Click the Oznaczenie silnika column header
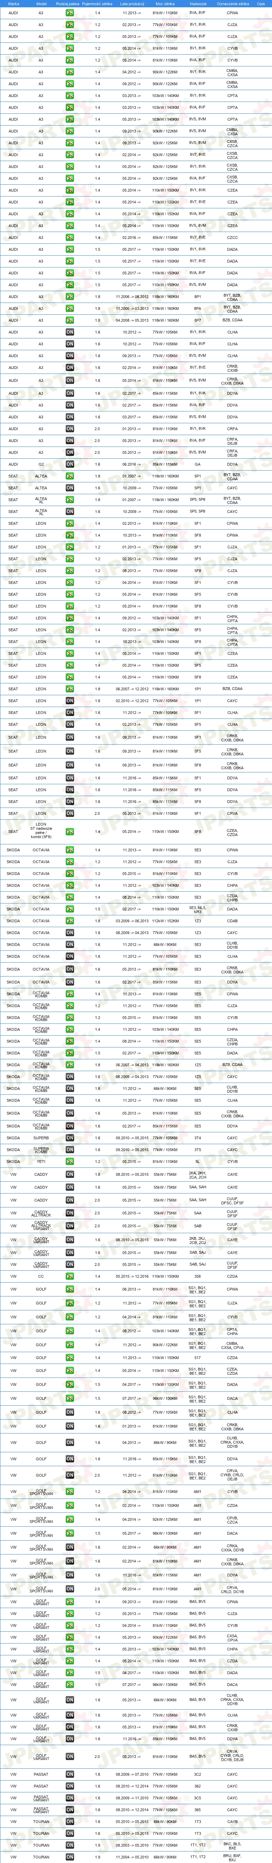 pos(233,3)
